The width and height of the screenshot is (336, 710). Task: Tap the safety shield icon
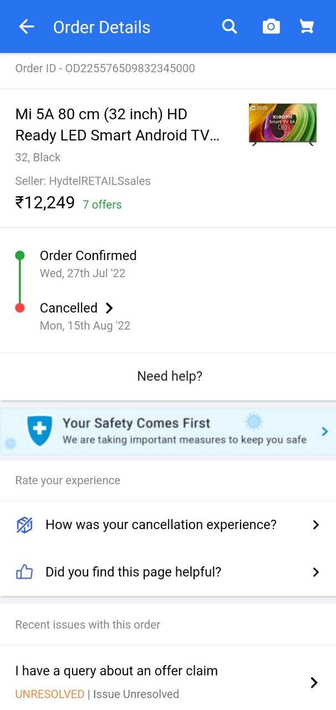pos(40,431)
